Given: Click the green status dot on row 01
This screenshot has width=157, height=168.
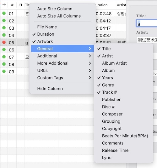Looking at the screenshot, I should coord(4,13).
